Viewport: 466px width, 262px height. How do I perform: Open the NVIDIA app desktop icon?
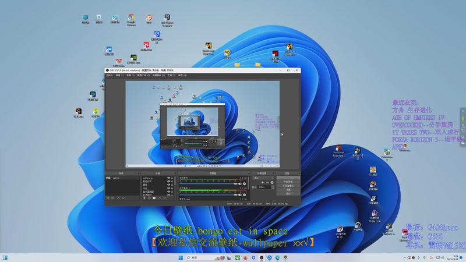pyautogui.click(x=133, y=59)
